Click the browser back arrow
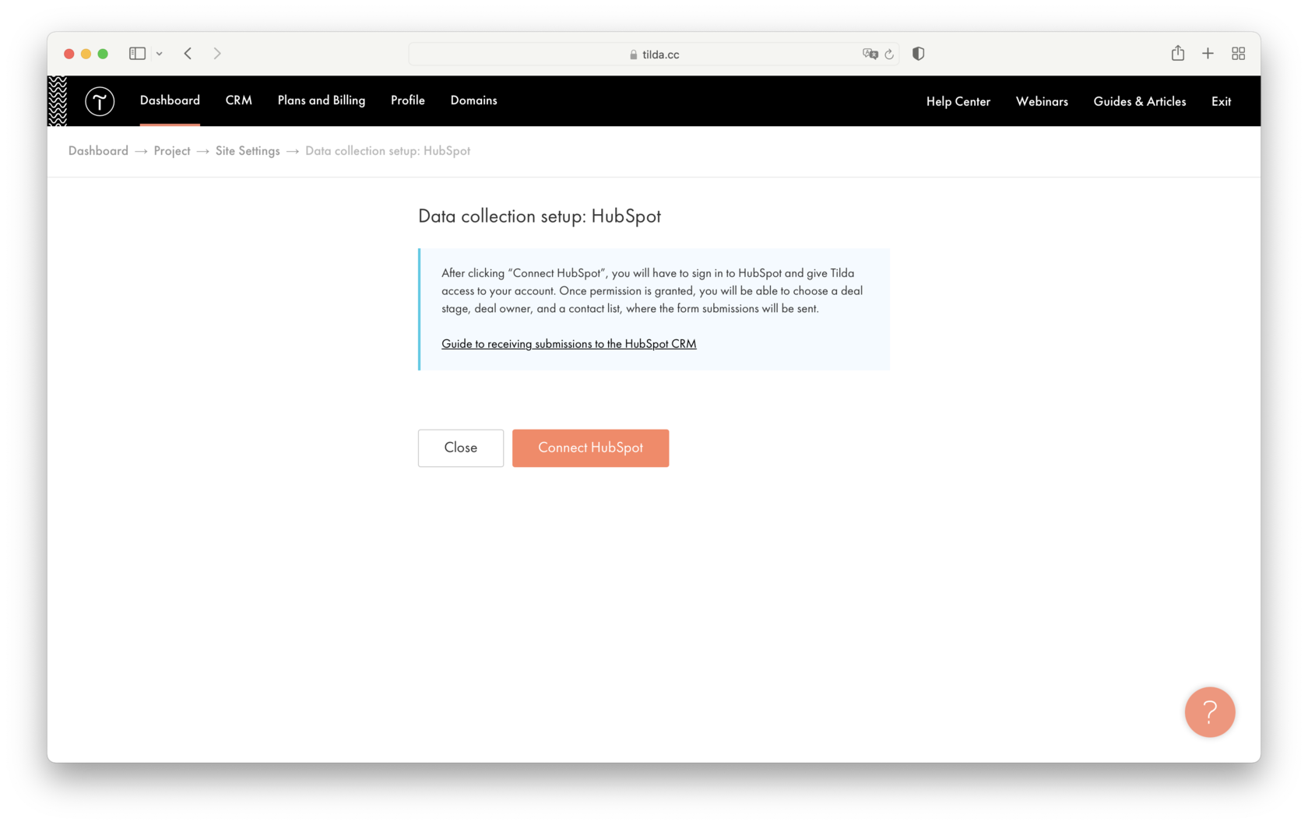 [x=188, y=53]
